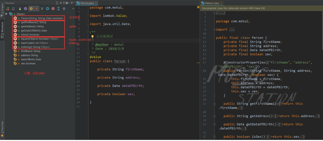This screenshot has height=141, width=323.
Task: Hide the Structure tool window
Action: [73, 3]
